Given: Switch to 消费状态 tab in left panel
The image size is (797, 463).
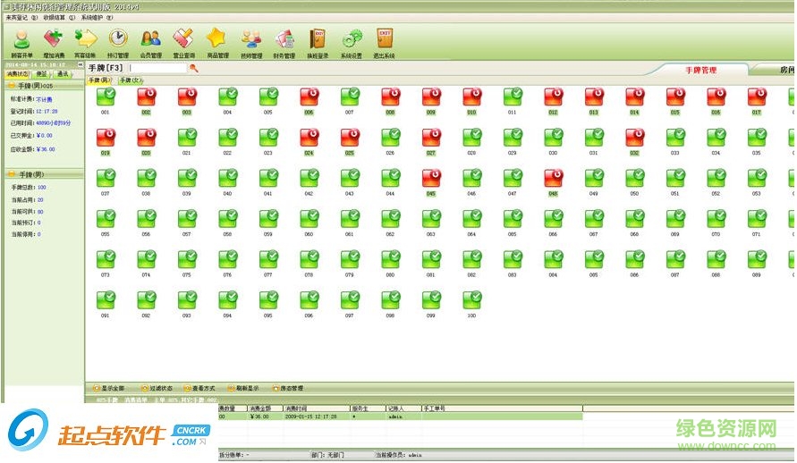Looking at the screenshot, I should click(17, 74).
